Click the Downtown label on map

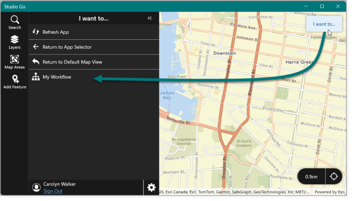pos(224,53)
